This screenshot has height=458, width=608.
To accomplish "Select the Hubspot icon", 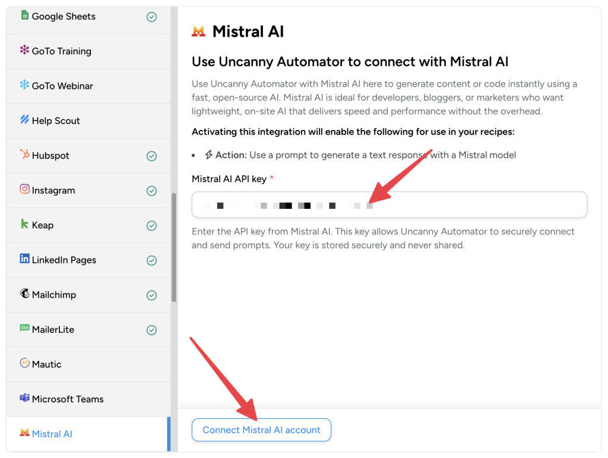I will (24, 155).
